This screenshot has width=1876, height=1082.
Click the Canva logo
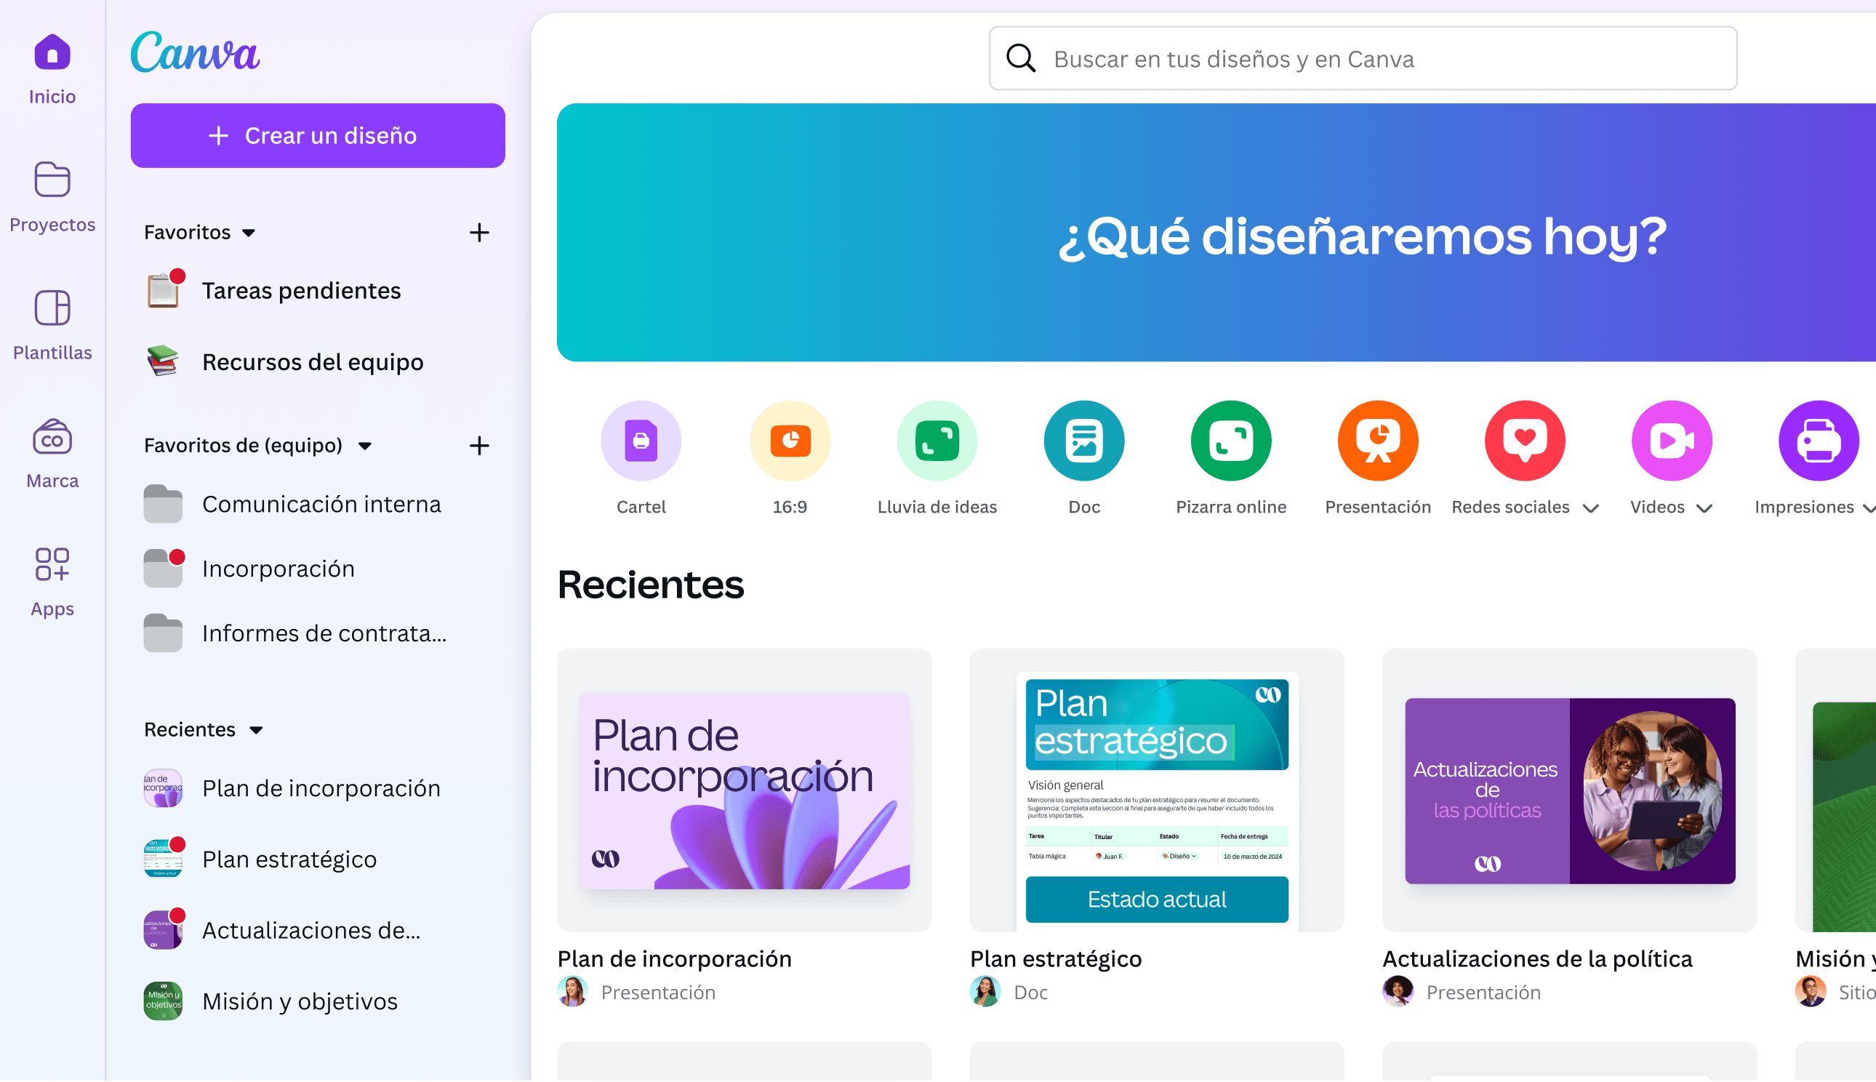(x=196, y=52)
